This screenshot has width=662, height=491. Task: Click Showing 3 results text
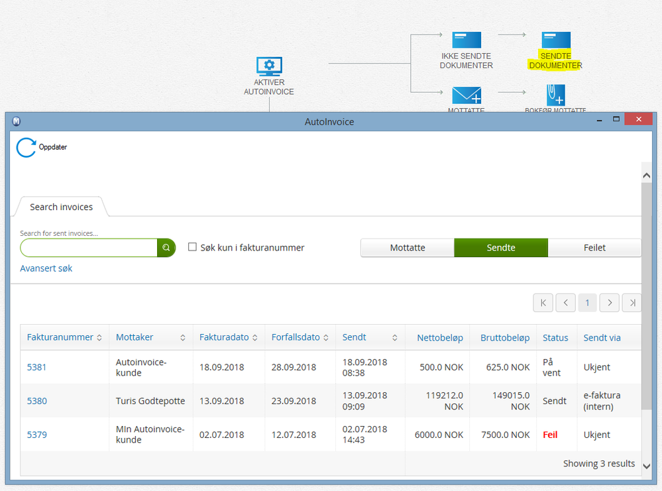click(x=598, y=464)
